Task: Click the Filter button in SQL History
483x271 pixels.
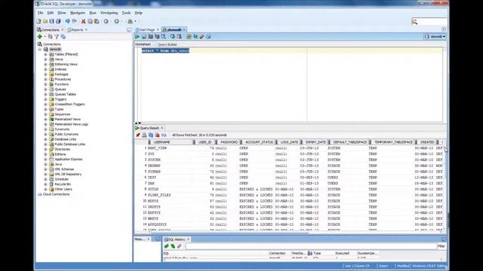Action: pyautogui.click(x=441, y=246)
